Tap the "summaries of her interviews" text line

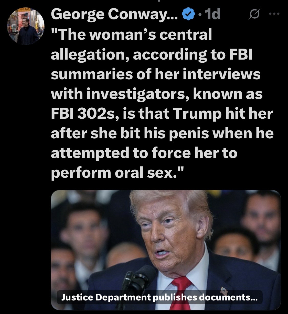pyautogui.click(x=156, y=74)
